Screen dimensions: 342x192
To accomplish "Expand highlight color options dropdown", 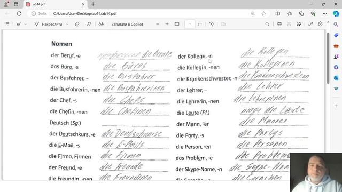I will 26,24.
